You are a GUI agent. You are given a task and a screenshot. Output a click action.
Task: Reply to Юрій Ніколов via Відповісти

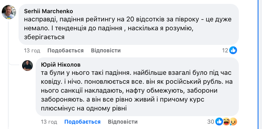[123, 122]
